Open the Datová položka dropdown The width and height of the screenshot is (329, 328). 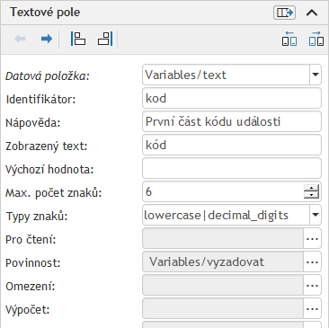[316, 75]
